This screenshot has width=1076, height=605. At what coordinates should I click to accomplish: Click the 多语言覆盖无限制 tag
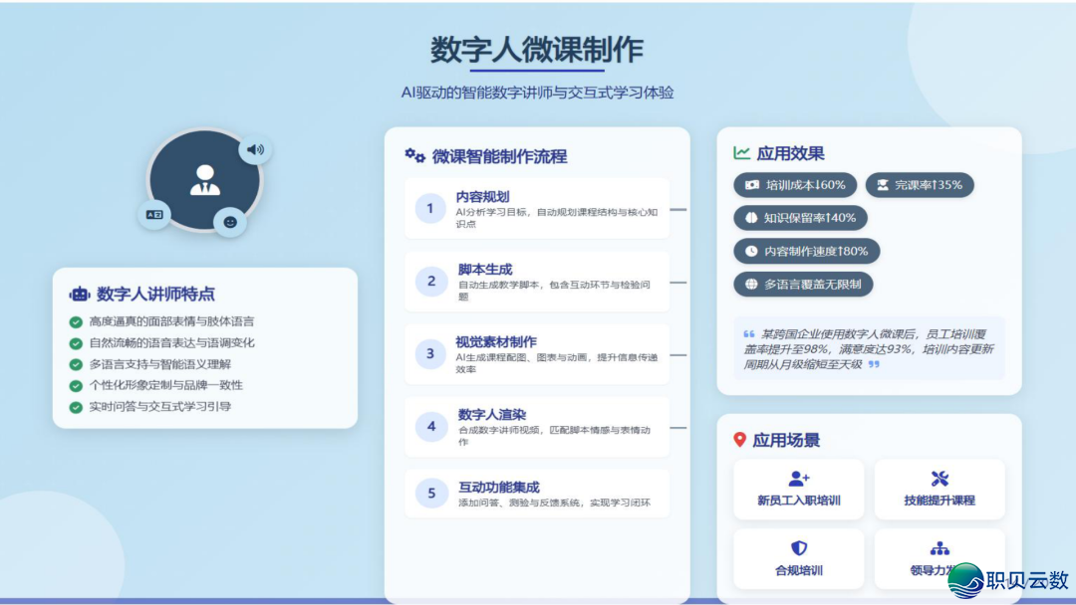tap(803, 284)
